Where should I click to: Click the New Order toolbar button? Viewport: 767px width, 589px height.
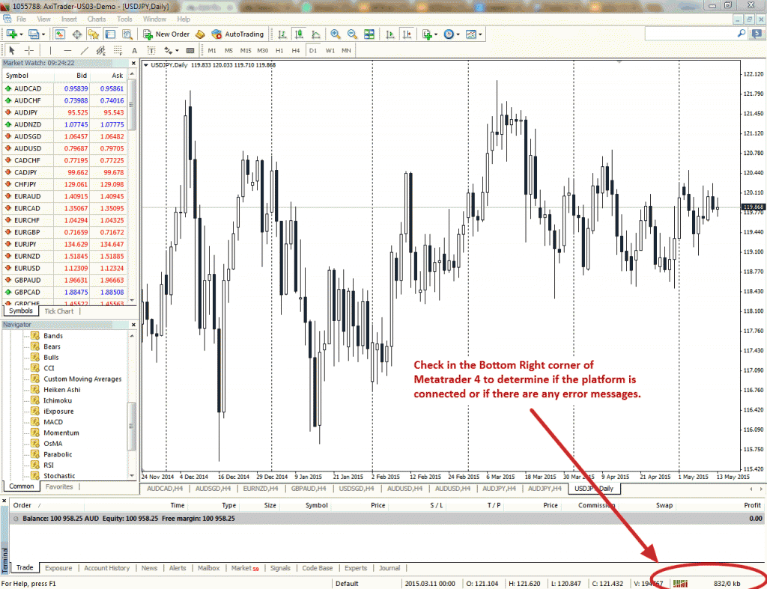[166, 34]
